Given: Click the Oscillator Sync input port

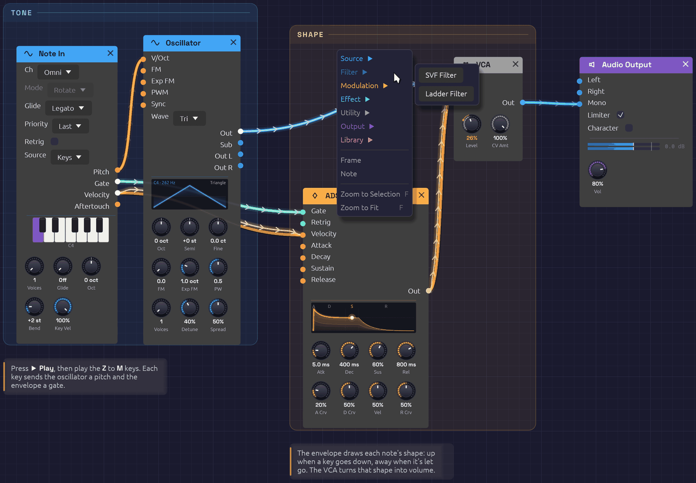Looking at the screenshot, I should (143, 105).
